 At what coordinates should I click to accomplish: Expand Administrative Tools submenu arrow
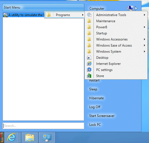pos(145,15)
